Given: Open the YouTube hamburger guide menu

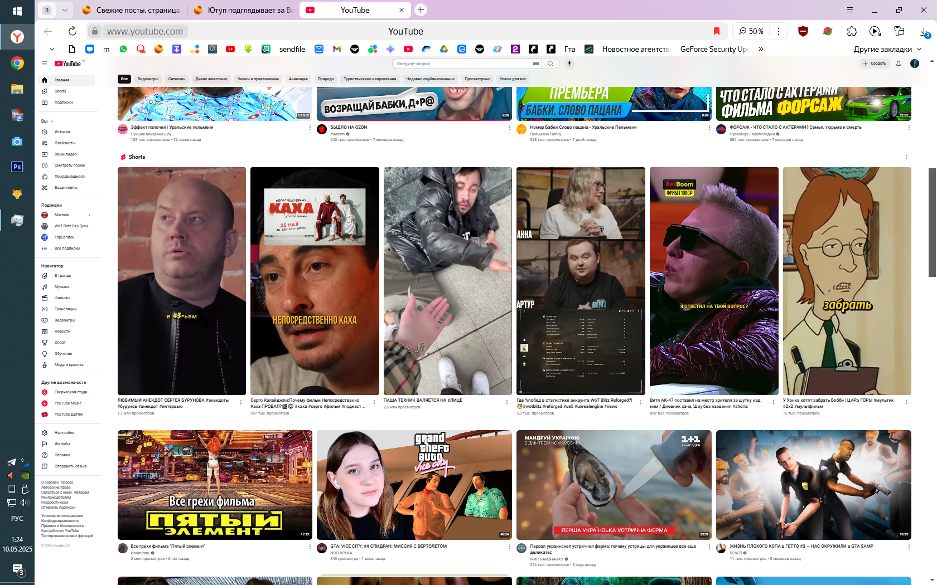Looking at the screenshot, I should (45, 64).
